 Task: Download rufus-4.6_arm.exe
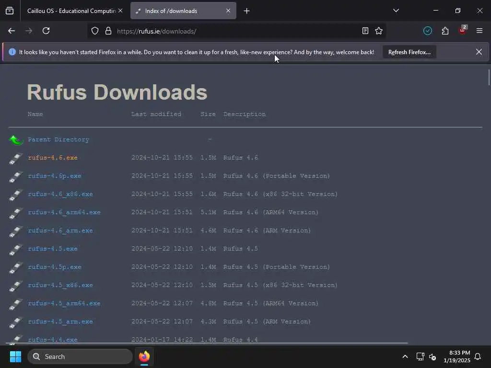pos(60,230)
